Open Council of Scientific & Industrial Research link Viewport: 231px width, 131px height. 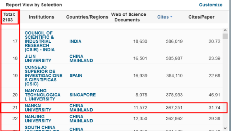[x=39, y=41]
